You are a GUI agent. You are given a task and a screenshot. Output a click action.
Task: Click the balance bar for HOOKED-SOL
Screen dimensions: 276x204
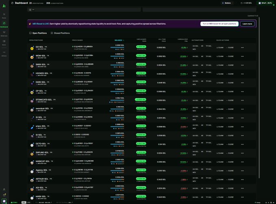tap(117, 74)
